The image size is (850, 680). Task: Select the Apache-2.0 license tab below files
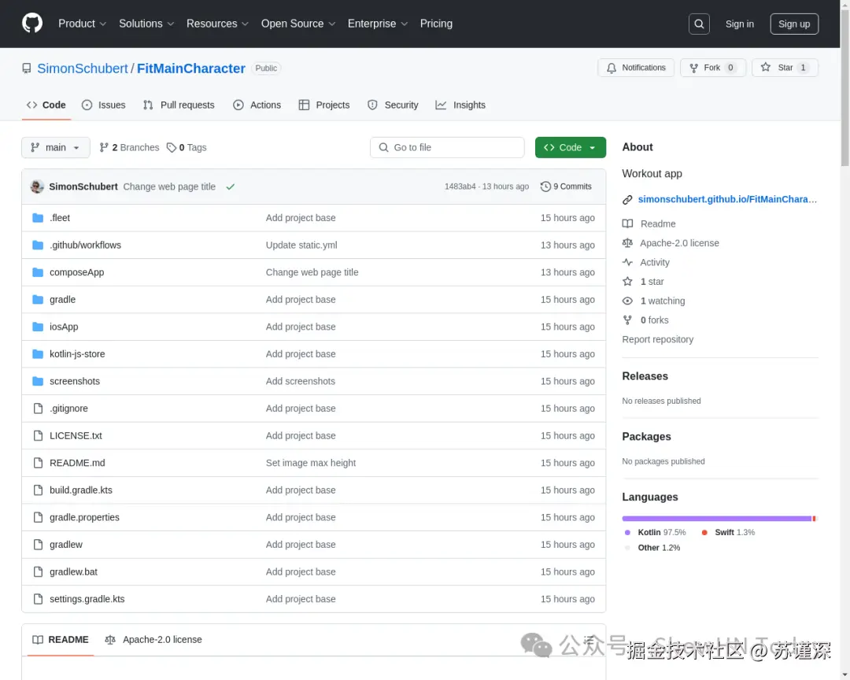tap(153, 640)
